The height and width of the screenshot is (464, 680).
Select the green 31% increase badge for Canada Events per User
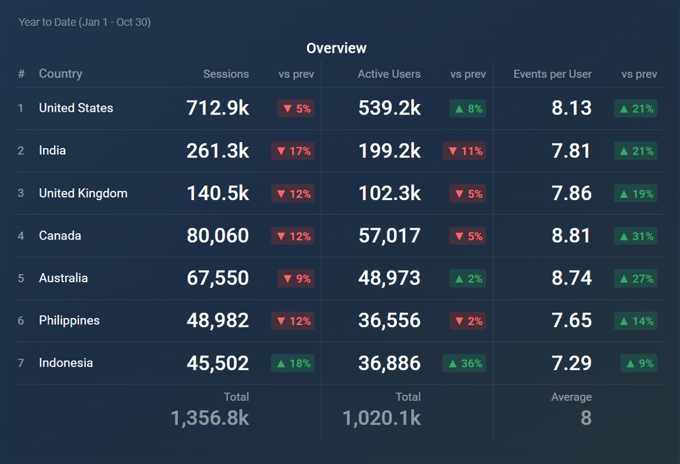click(x=635, y=236)
